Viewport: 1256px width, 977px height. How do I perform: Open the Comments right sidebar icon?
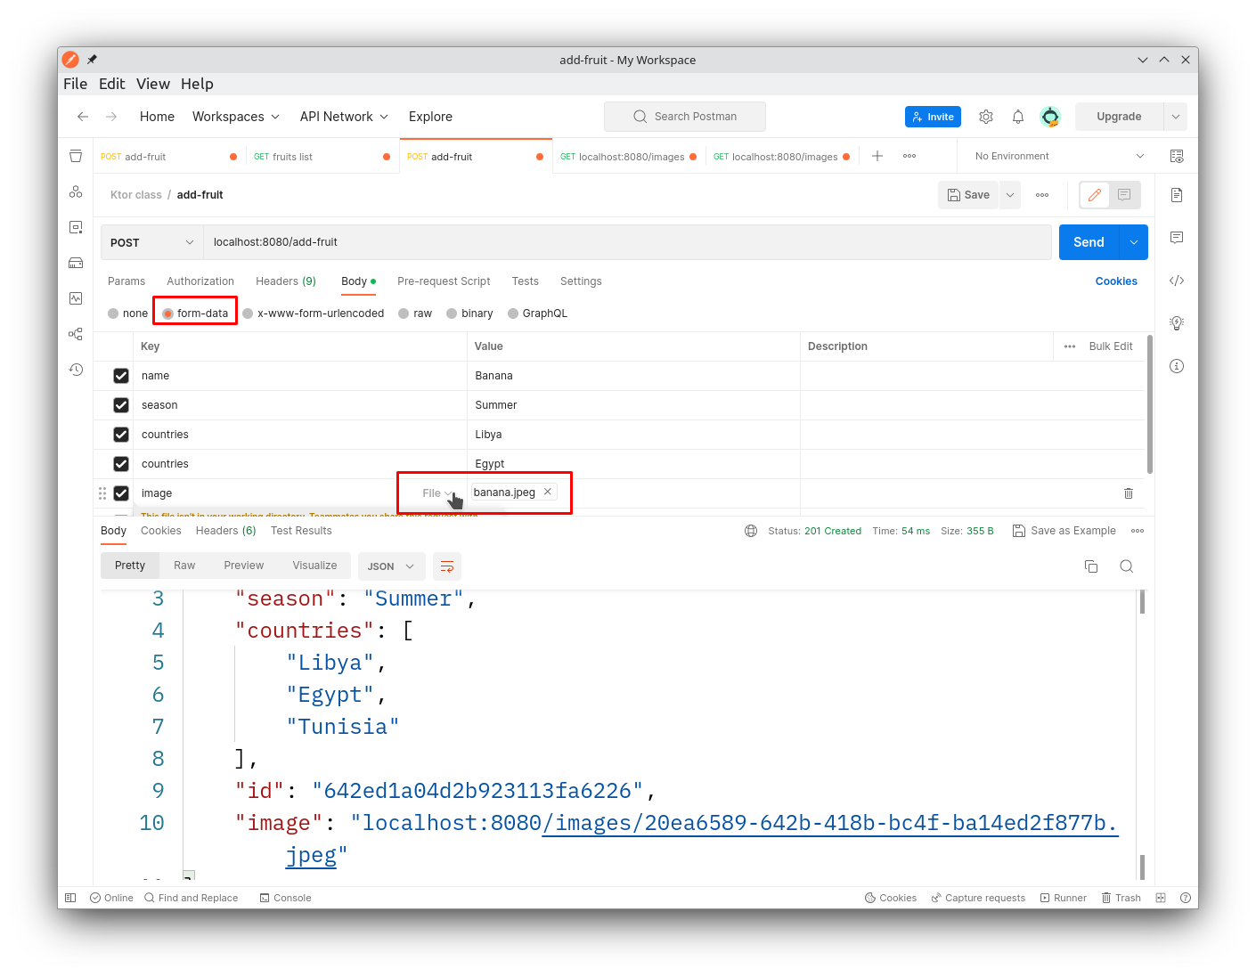(1177, 238)
